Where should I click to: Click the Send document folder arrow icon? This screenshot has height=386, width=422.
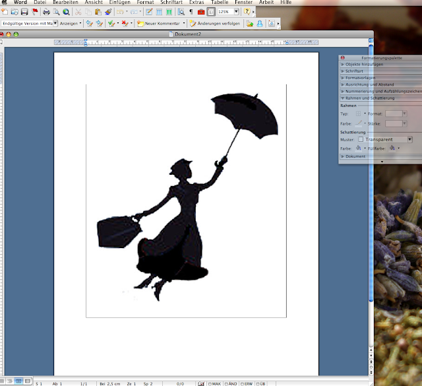pyautogui.click(x=250, y=24)
